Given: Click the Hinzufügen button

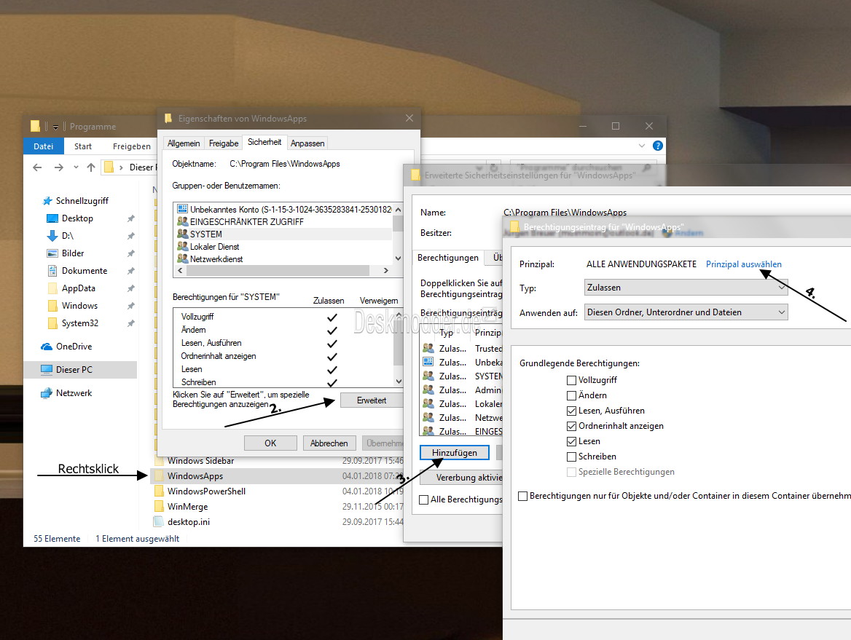Looking at the screenshot, I should [454, 452].
